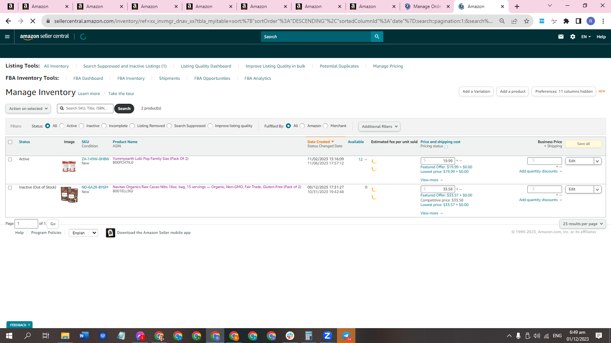
Task: Open Telegram from the taskbar
Action: click(346, 336)
